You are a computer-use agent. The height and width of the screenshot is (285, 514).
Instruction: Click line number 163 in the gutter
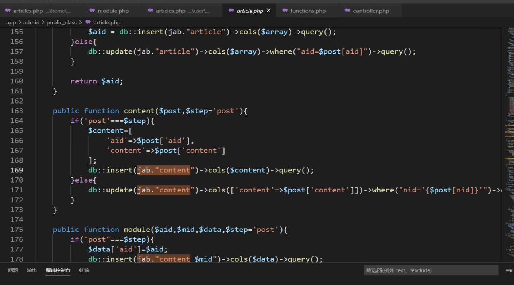17,111
